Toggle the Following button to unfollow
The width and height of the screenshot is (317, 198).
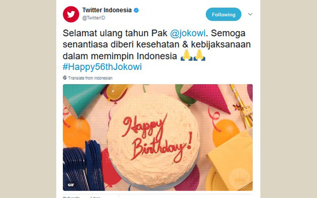tap(223, 14)
